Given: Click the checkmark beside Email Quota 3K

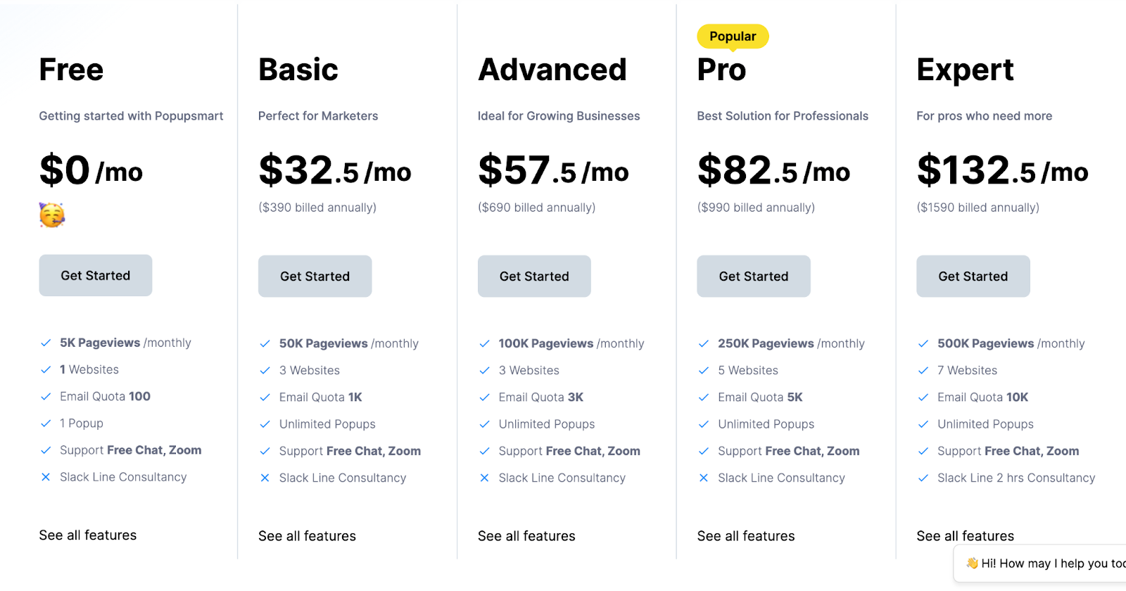Looking at the screenshot, I should 484,398.
